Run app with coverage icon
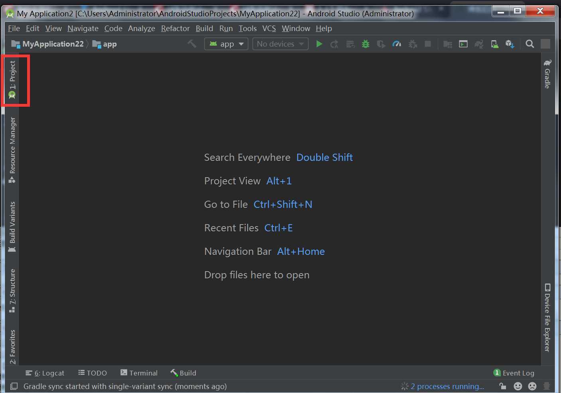 [381, 44]
